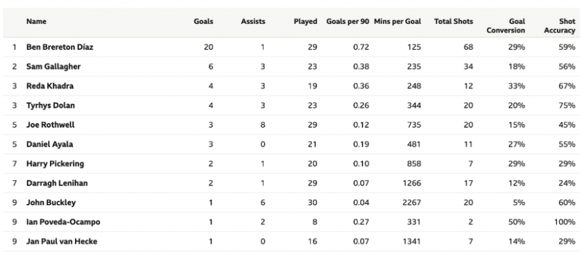Select the Played column header
The height and width of the screenshot is (254, 582).
click(x=305, y=21)
